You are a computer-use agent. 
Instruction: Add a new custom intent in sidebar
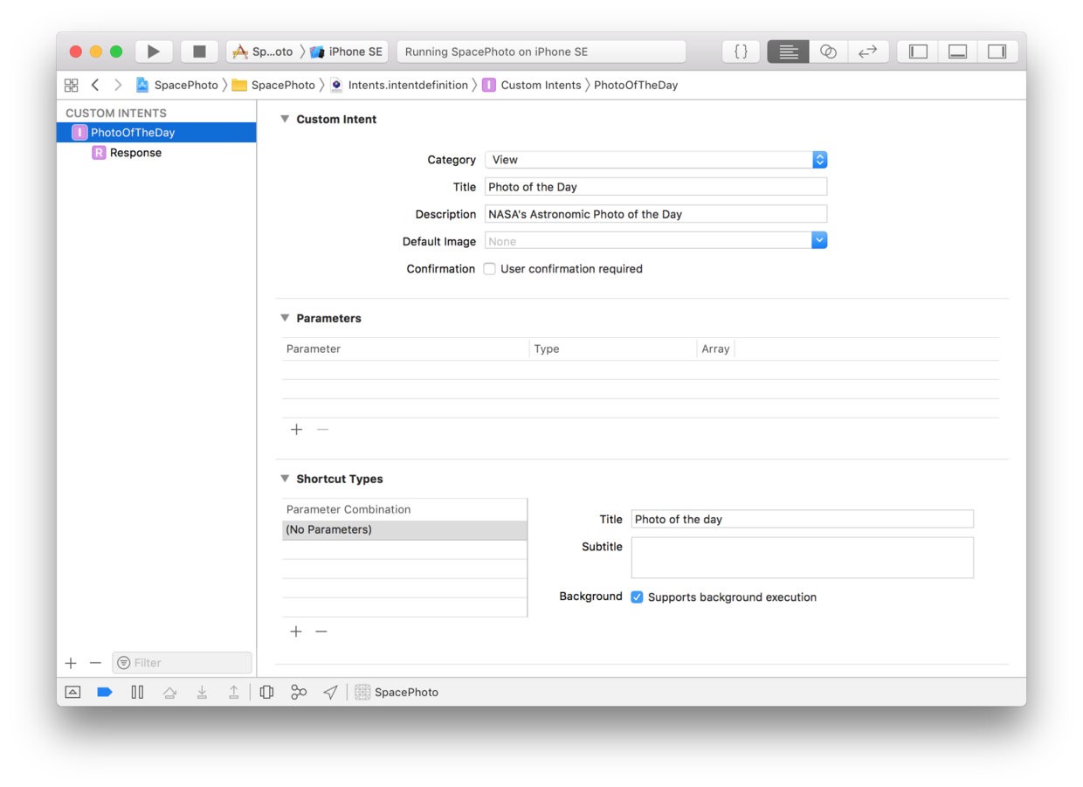[x=71, y=664]
